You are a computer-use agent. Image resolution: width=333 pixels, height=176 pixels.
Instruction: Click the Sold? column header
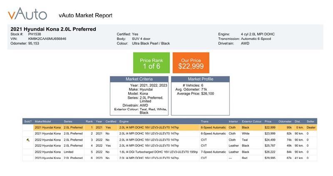[28, 122]
